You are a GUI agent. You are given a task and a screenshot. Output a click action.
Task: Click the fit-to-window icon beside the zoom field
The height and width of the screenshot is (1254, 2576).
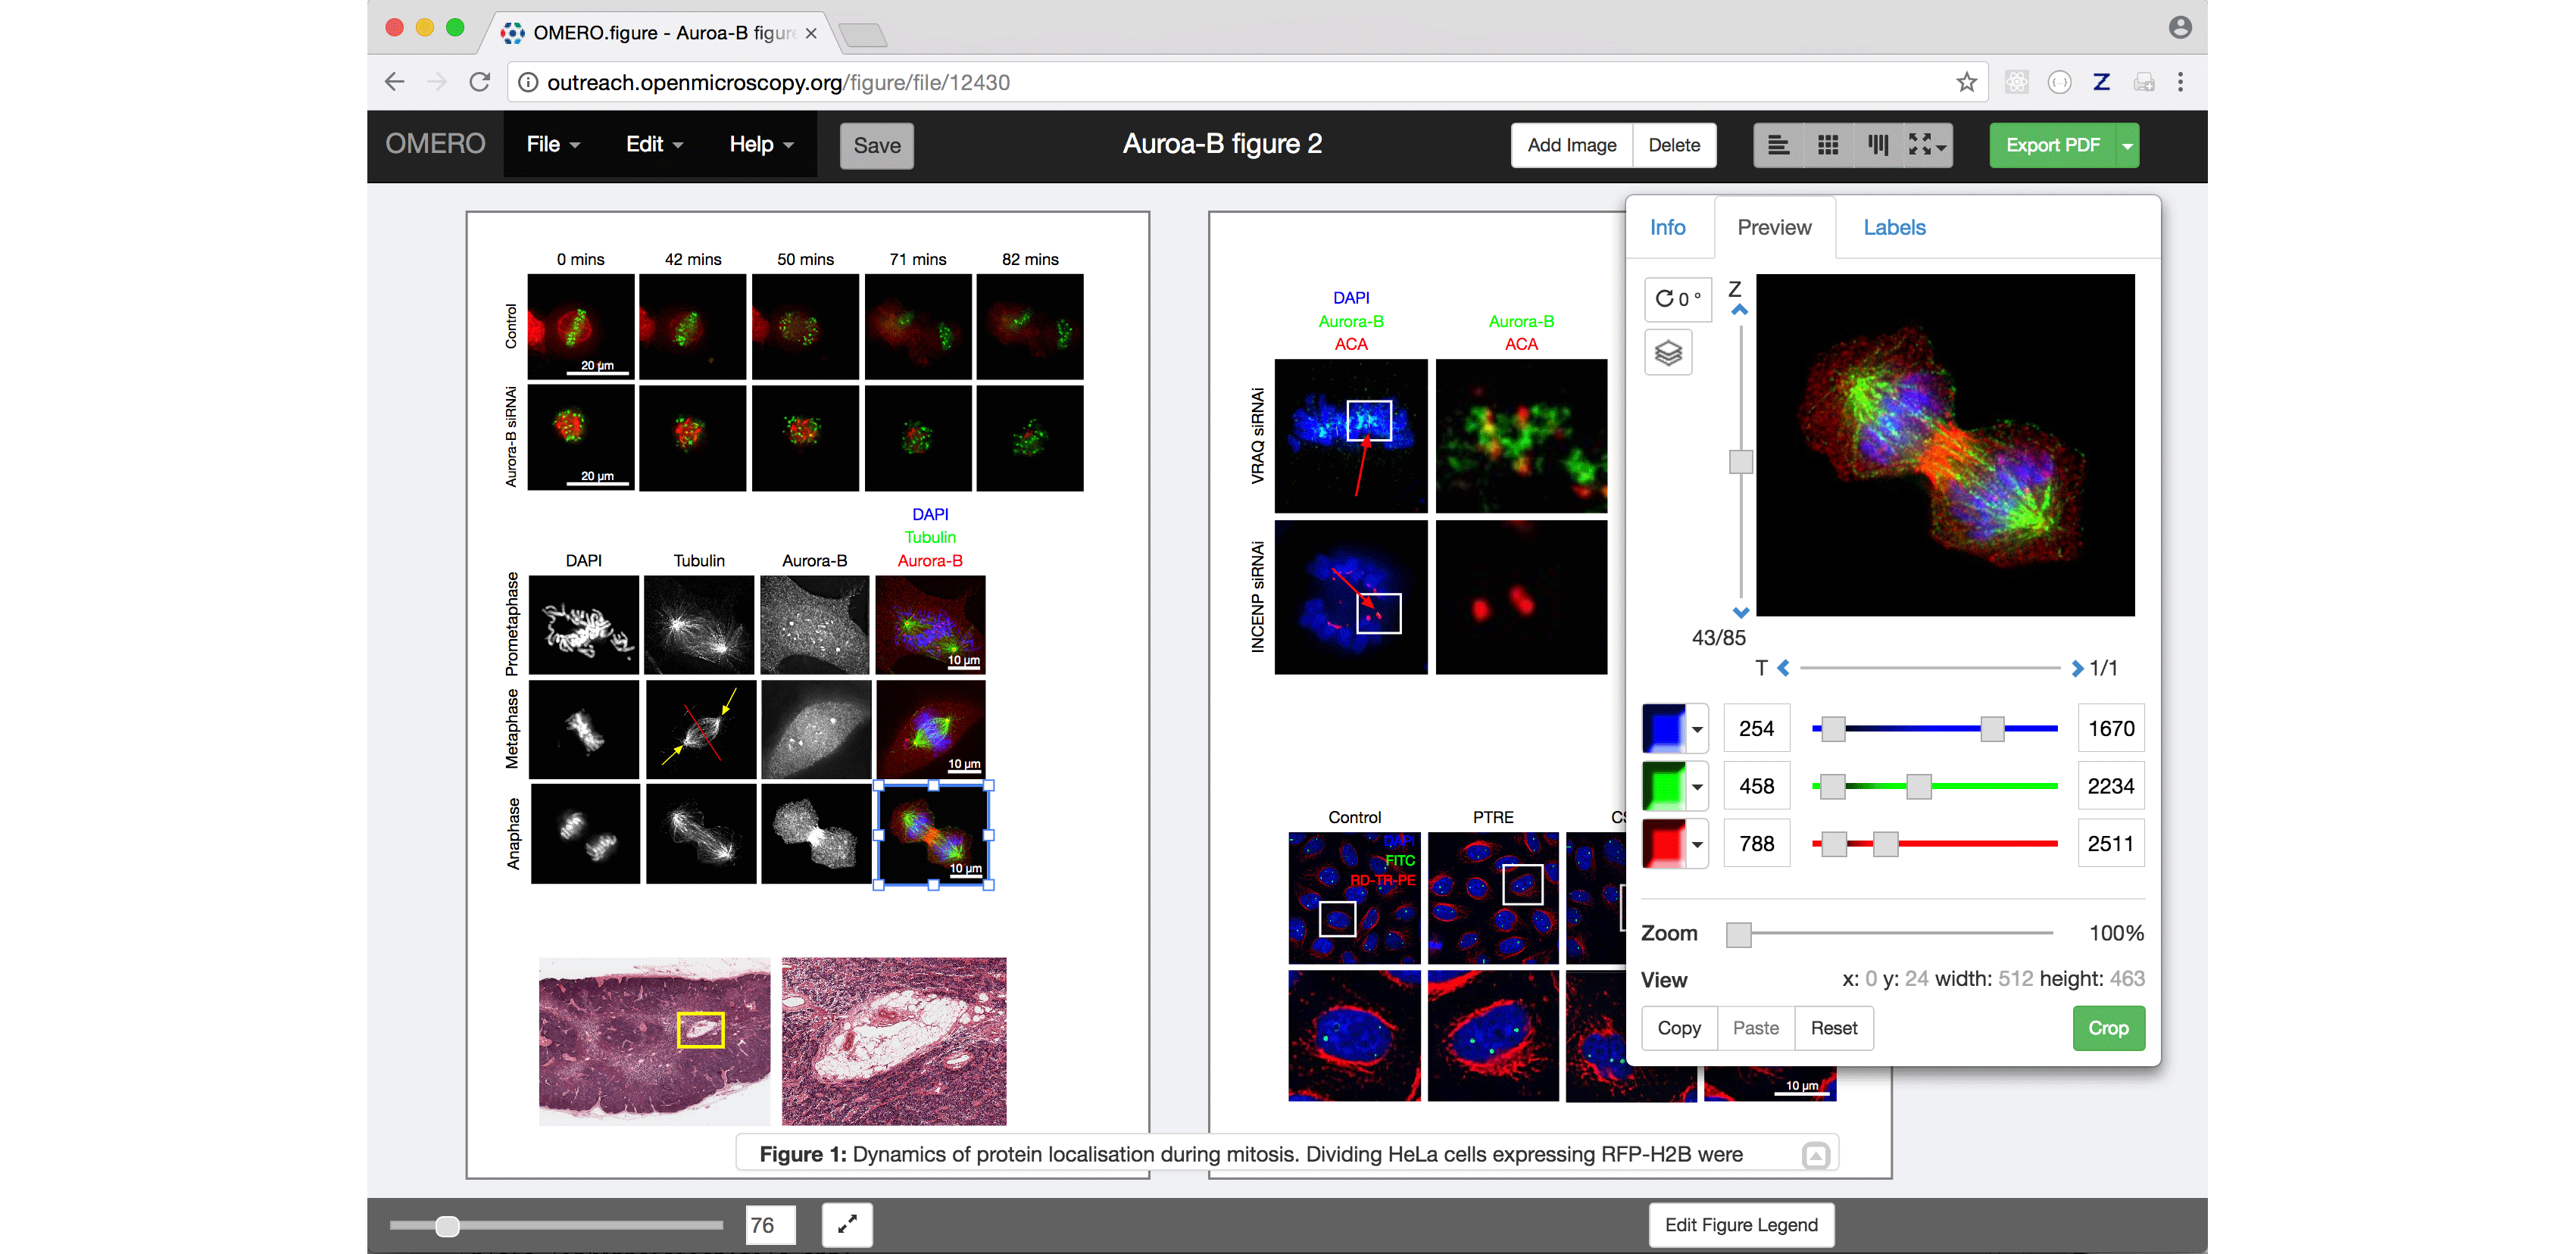tap(846, 1224)
